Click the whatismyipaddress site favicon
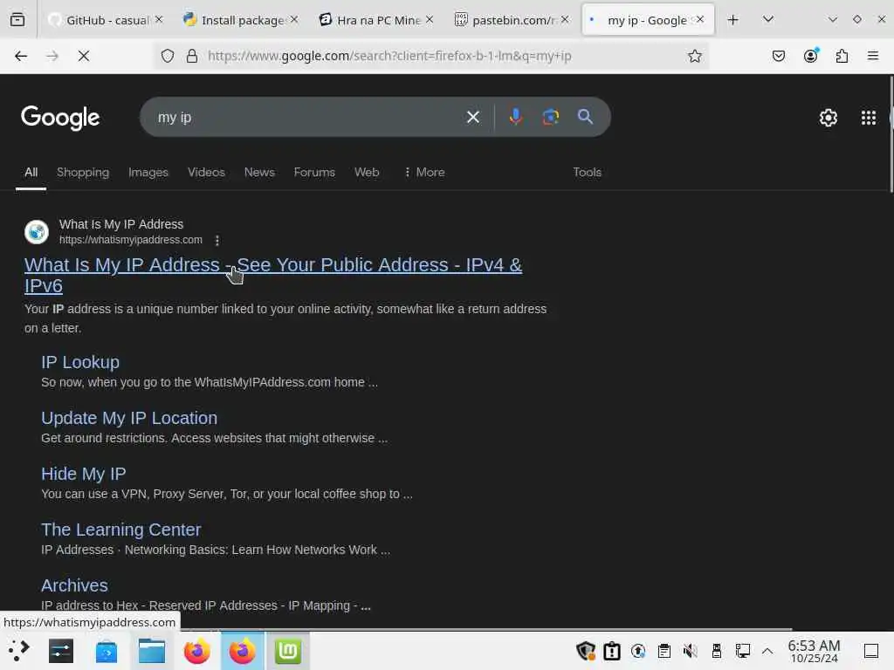894x670 pixels. pyautogui.click(x=37, y=232)
